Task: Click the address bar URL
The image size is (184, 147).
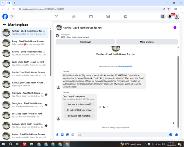Action: (43, 9)
